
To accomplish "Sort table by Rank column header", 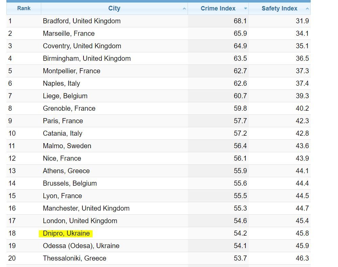I will coord(24,8).
